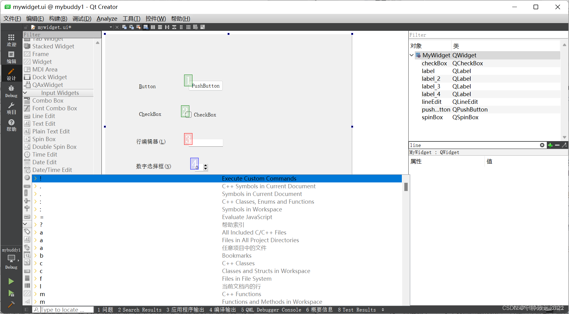569x314 pixels.
Task: Open '3 应用程序输出' output pane
Action: coord(185,310)
